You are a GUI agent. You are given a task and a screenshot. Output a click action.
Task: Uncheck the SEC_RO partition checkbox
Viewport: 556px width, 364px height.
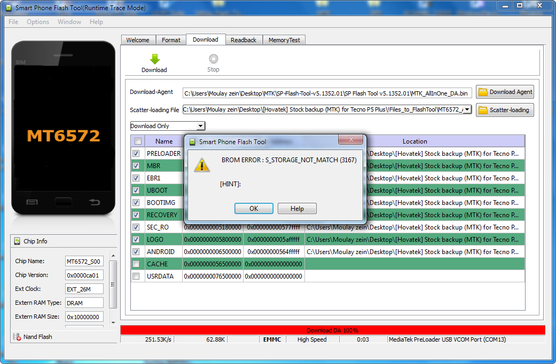pos(136,227)
